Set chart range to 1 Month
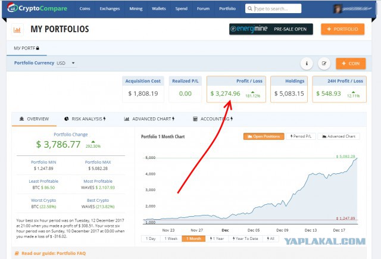Image resolution: width=381 pixels, height=259 pixels. (193, 239)
